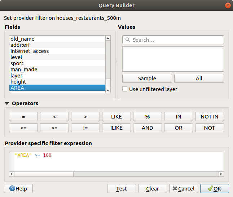The image size is (233, 197).
Task: Add the >= operator to expression
Action: coord(54,128)
